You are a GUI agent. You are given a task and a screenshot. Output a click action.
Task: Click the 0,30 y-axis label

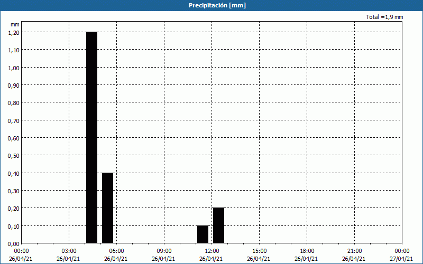click(x=14, y=191)
